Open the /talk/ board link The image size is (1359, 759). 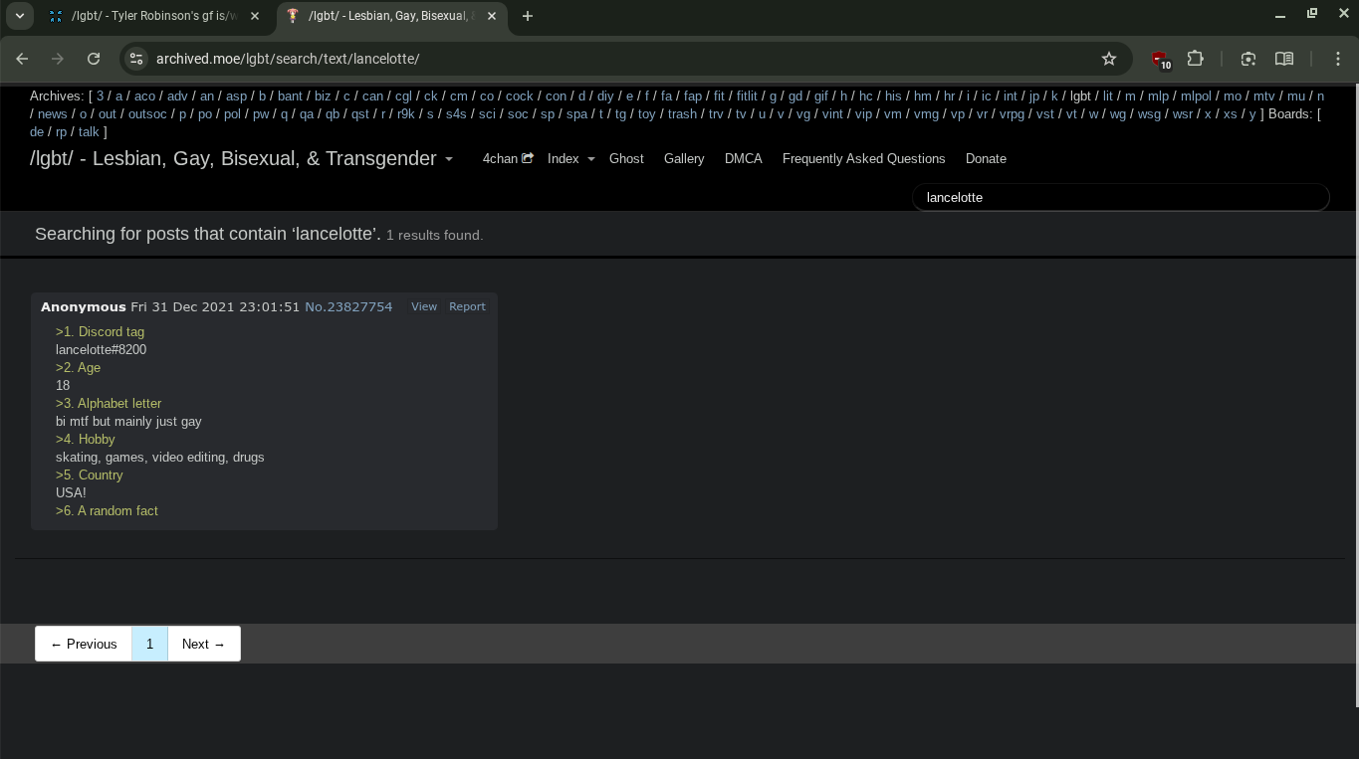89,132
